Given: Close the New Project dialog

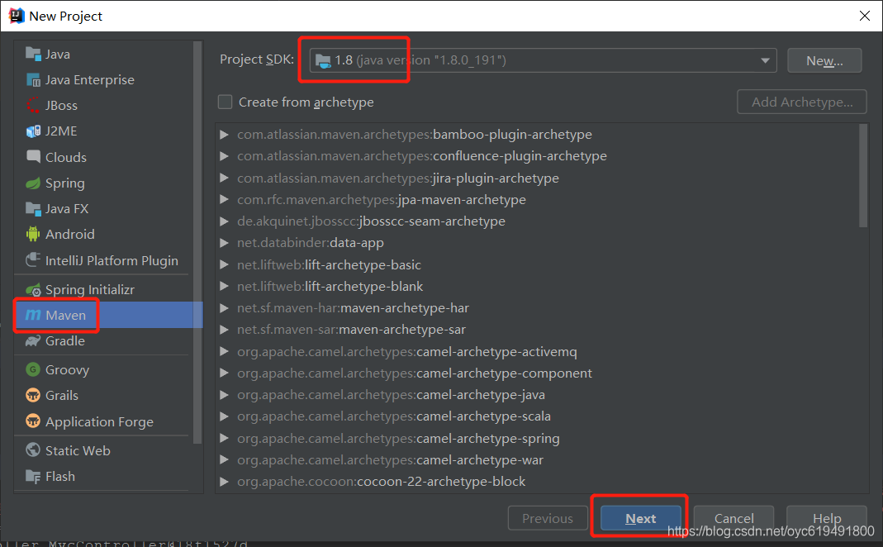Looking at the screenshot, I should coord(865,16).
